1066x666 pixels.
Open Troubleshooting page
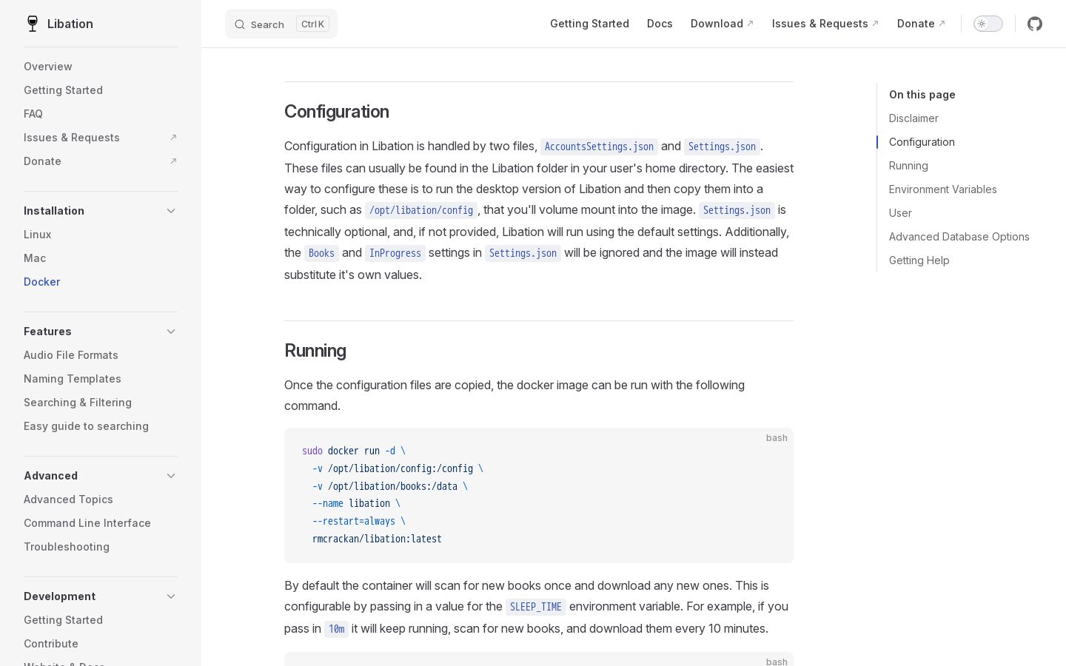pos(67,547)
